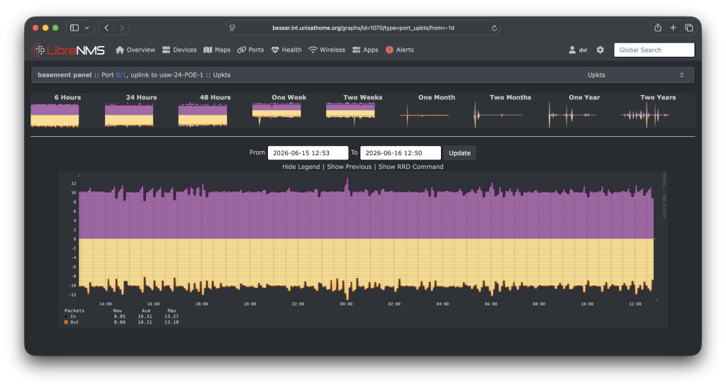Go back with the browser back arrow
The height and width of the screenshot is (388, 726).
point(107,28)
